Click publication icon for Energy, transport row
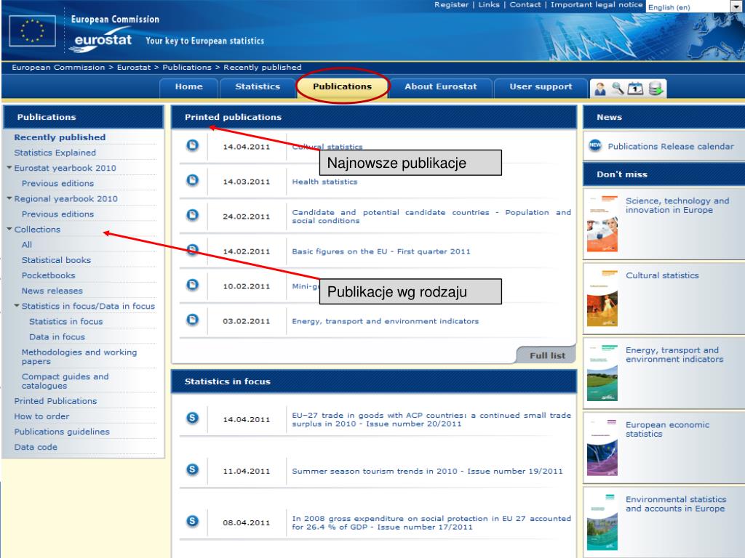The width and height of the screenshot is (745, 558). [x=192, y=320]
